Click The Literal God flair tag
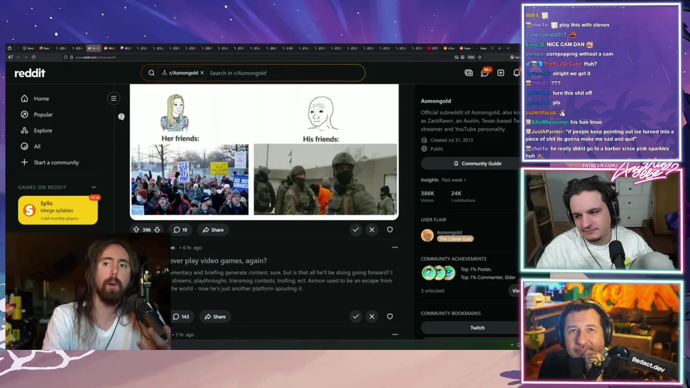Image resolution: width=690 pixels, height=388 pixels. point(455,239)
